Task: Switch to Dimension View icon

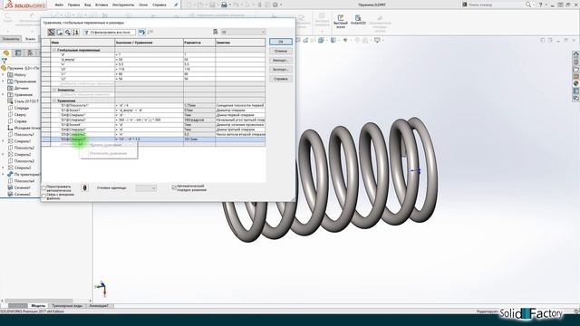Action: tap(68, 33)
